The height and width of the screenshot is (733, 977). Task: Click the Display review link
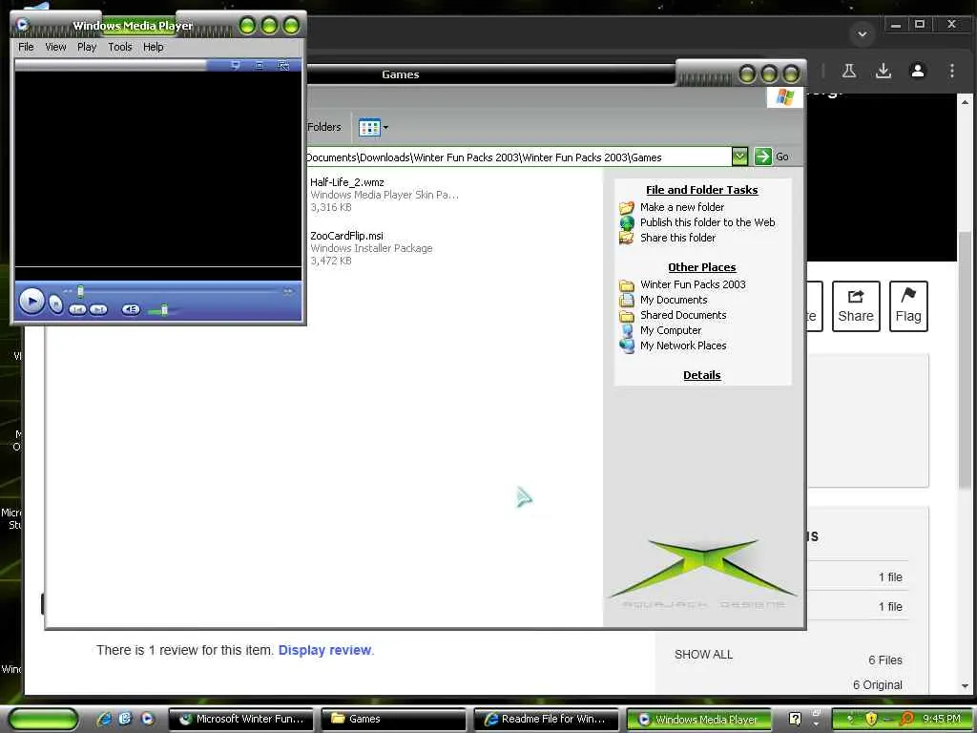pyautogui.click(x=324, y=650)
